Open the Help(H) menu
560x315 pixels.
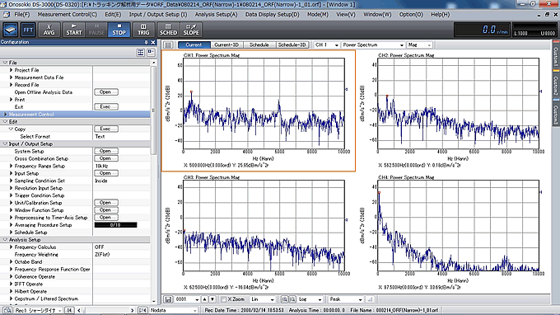point(441,15)
